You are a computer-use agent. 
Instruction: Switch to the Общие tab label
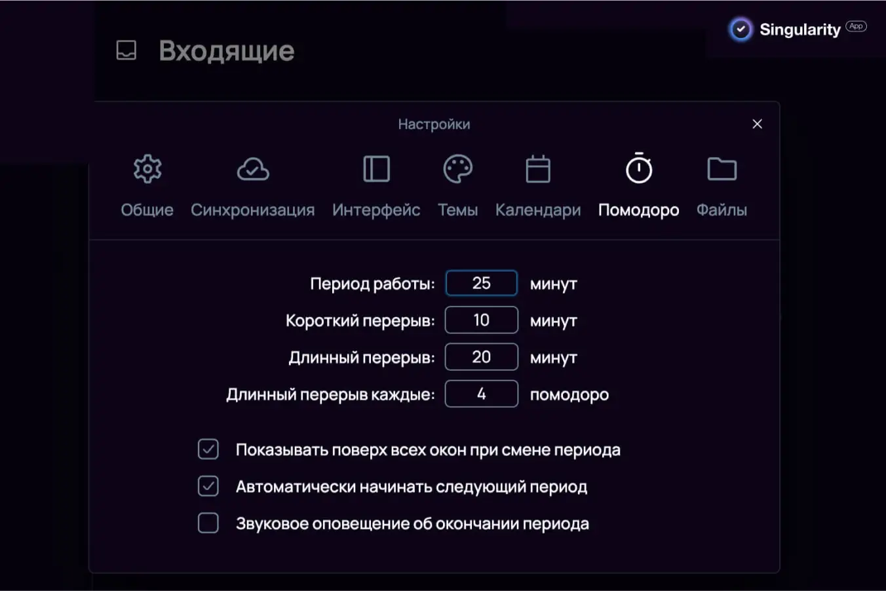[x=147, y=210]
